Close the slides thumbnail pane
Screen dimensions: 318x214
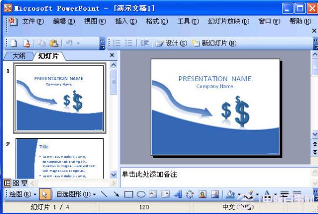[112, 55]
